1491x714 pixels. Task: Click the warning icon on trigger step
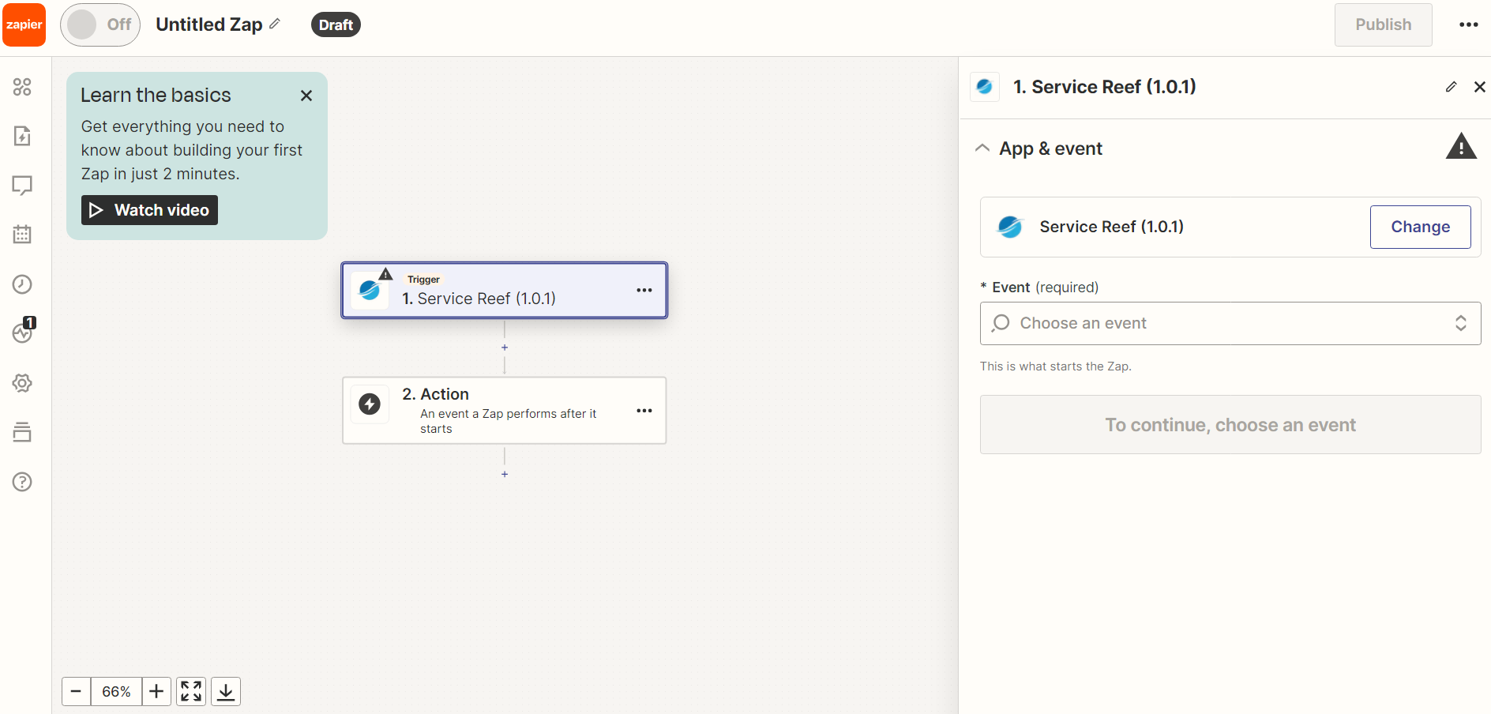[x=385, y=274]
